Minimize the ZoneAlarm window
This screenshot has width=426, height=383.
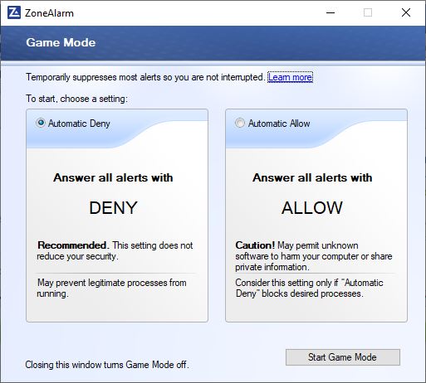(331, 12)
